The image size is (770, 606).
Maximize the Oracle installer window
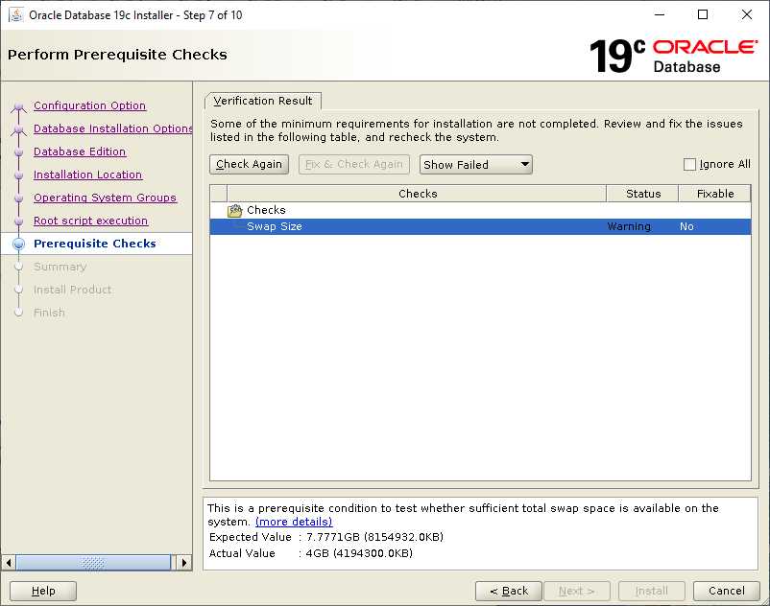click(x=703, y=14)
